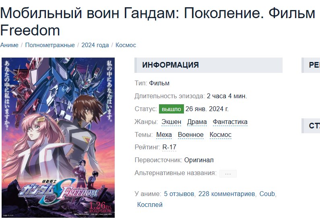Open the Экшен genre tag
Viewport: 320px width, 221px height.
pyautogui.click(x=171, y=122)
